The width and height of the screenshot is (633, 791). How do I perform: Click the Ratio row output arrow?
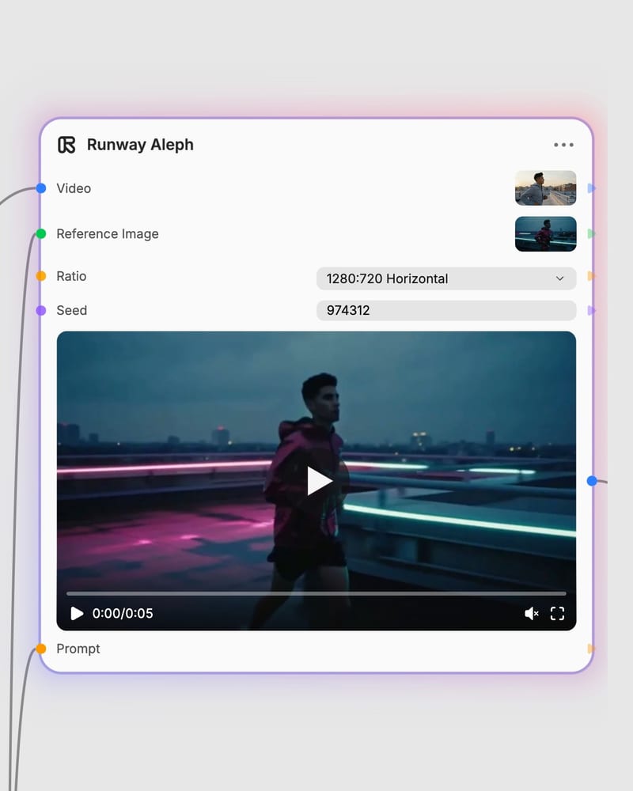tap(592, 276)
